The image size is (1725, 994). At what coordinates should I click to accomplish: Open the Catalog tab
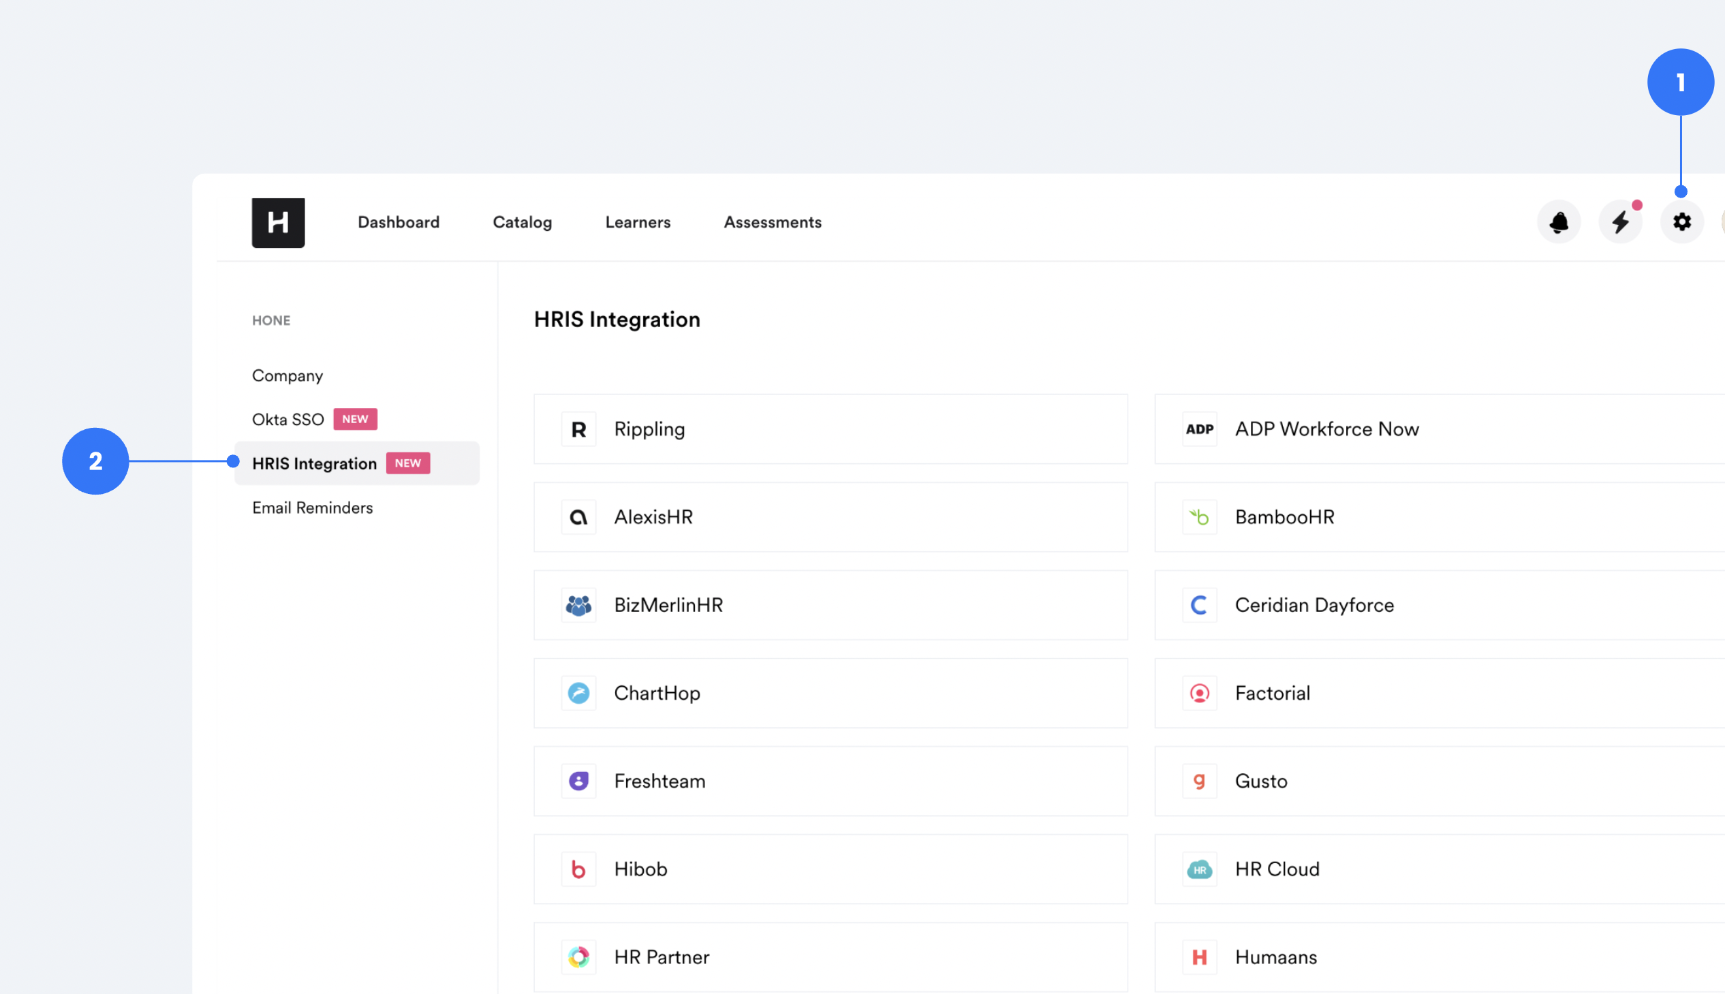(523, 223)
